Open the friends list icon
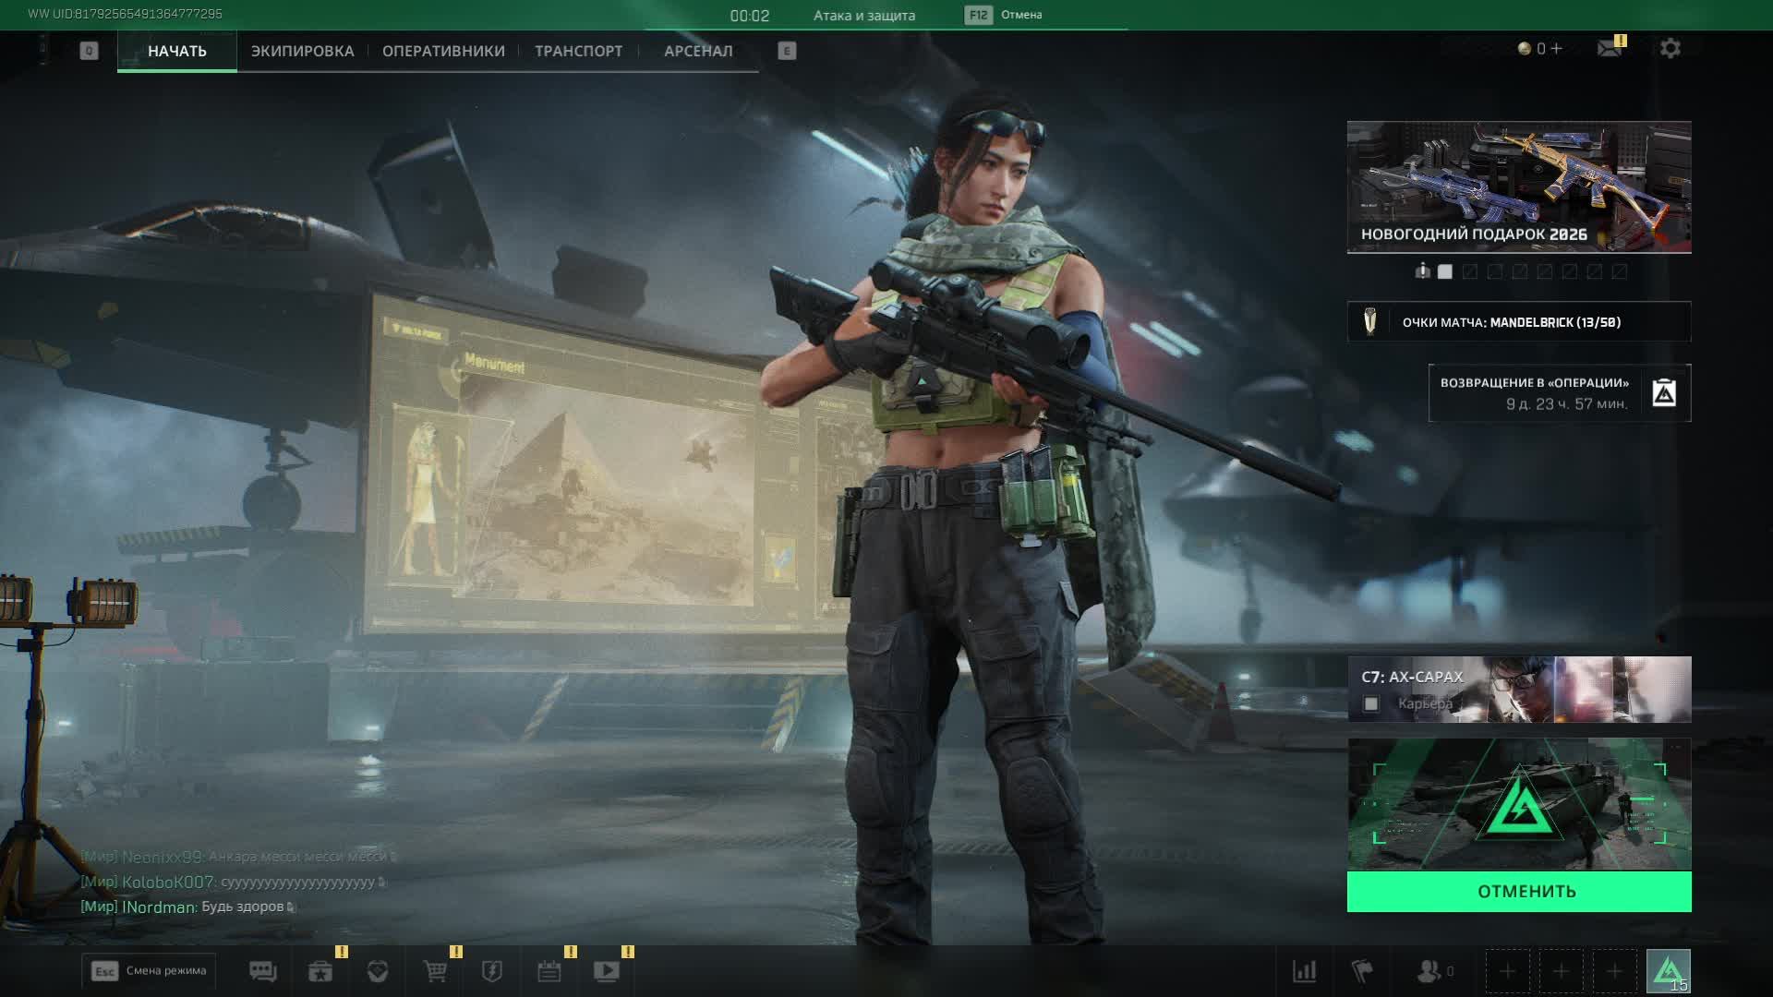Screen dimensions: 1773x997 (1429, 971)
